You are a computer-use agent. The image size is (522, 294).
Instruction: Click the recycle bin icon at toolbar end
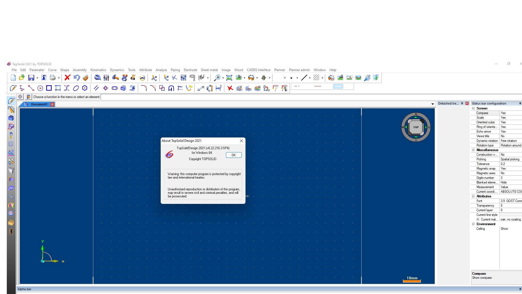[376, 78]
